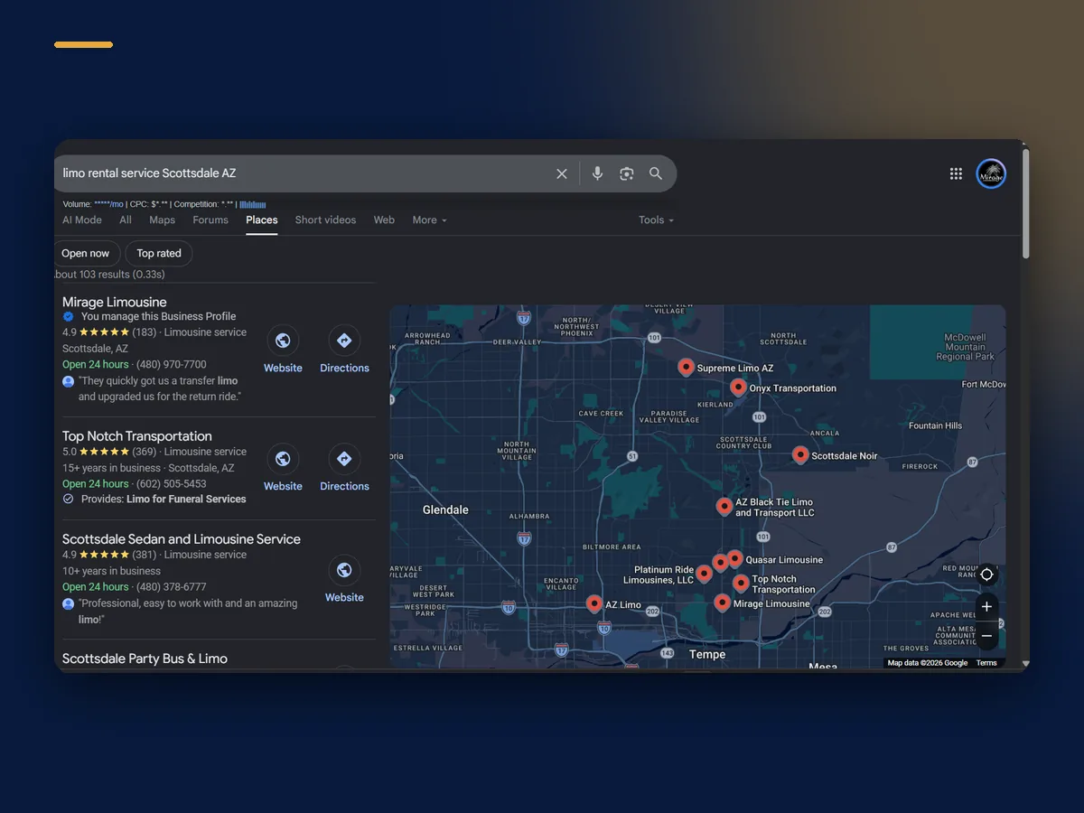Screen dimensions: 1084x813
Task: Switch to the AI Mode tab
Action: pyautogui.click(x=82, y=220)
